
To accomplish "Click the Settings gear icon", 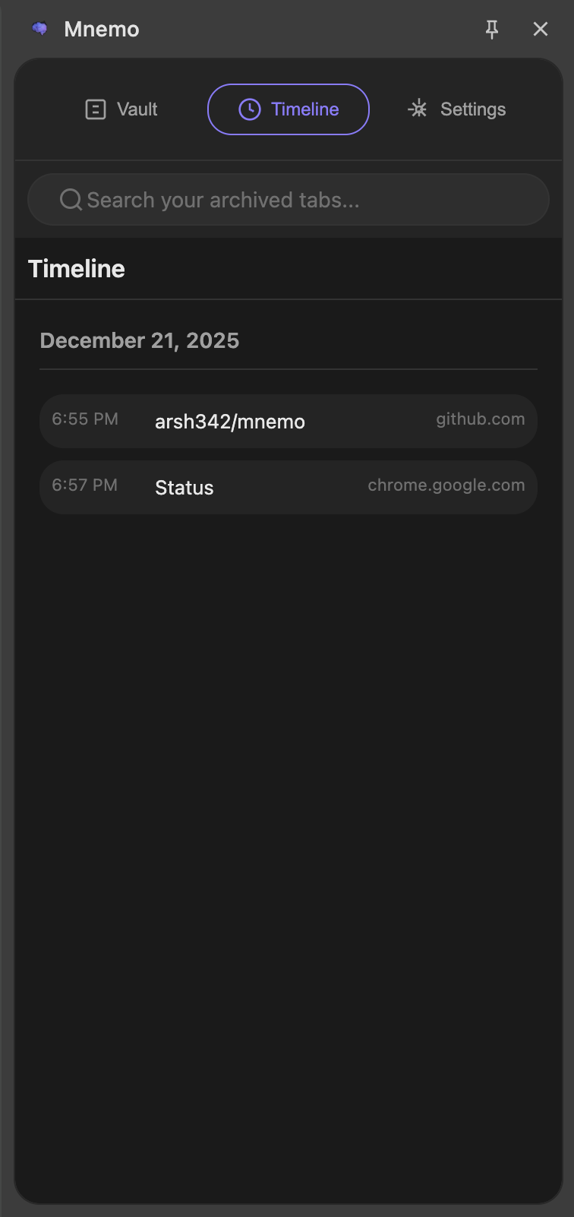I will [418, 109].
